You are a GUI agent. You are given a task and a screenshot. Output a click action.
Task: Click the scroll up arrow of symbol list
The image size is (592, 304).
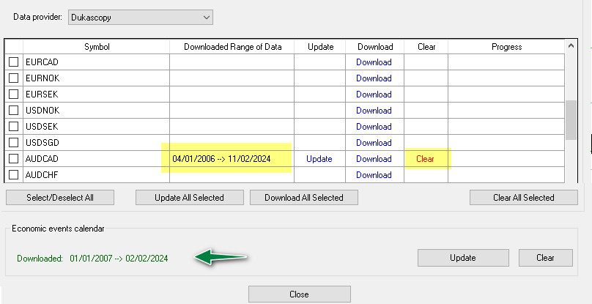[x=571, y=46]
